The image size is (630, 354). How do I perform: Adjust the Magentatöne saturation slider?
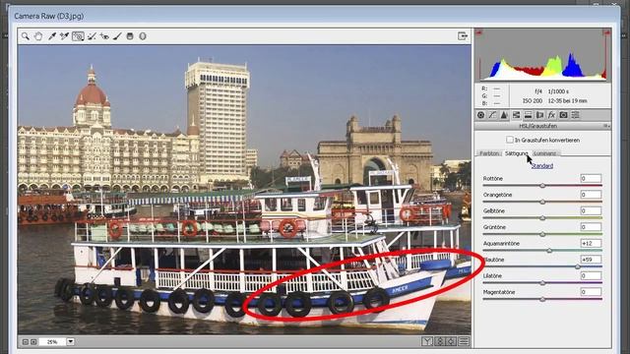542,299
